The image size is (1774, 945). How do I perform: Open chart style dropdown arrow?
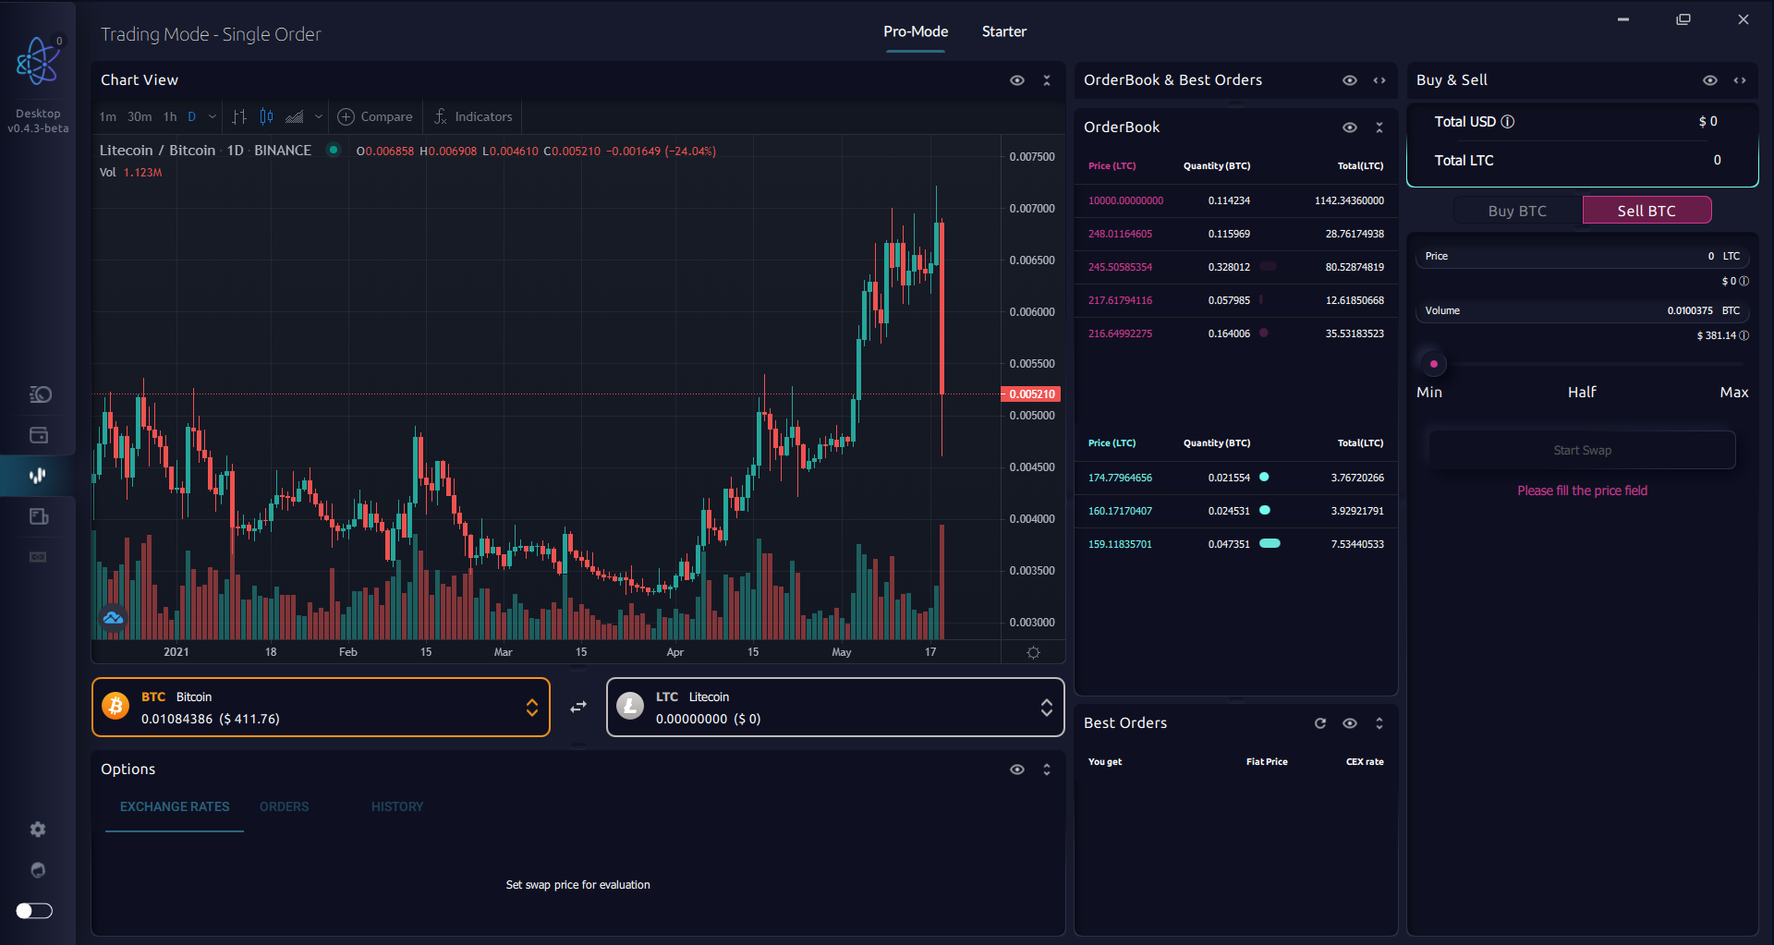pos(319,116)
